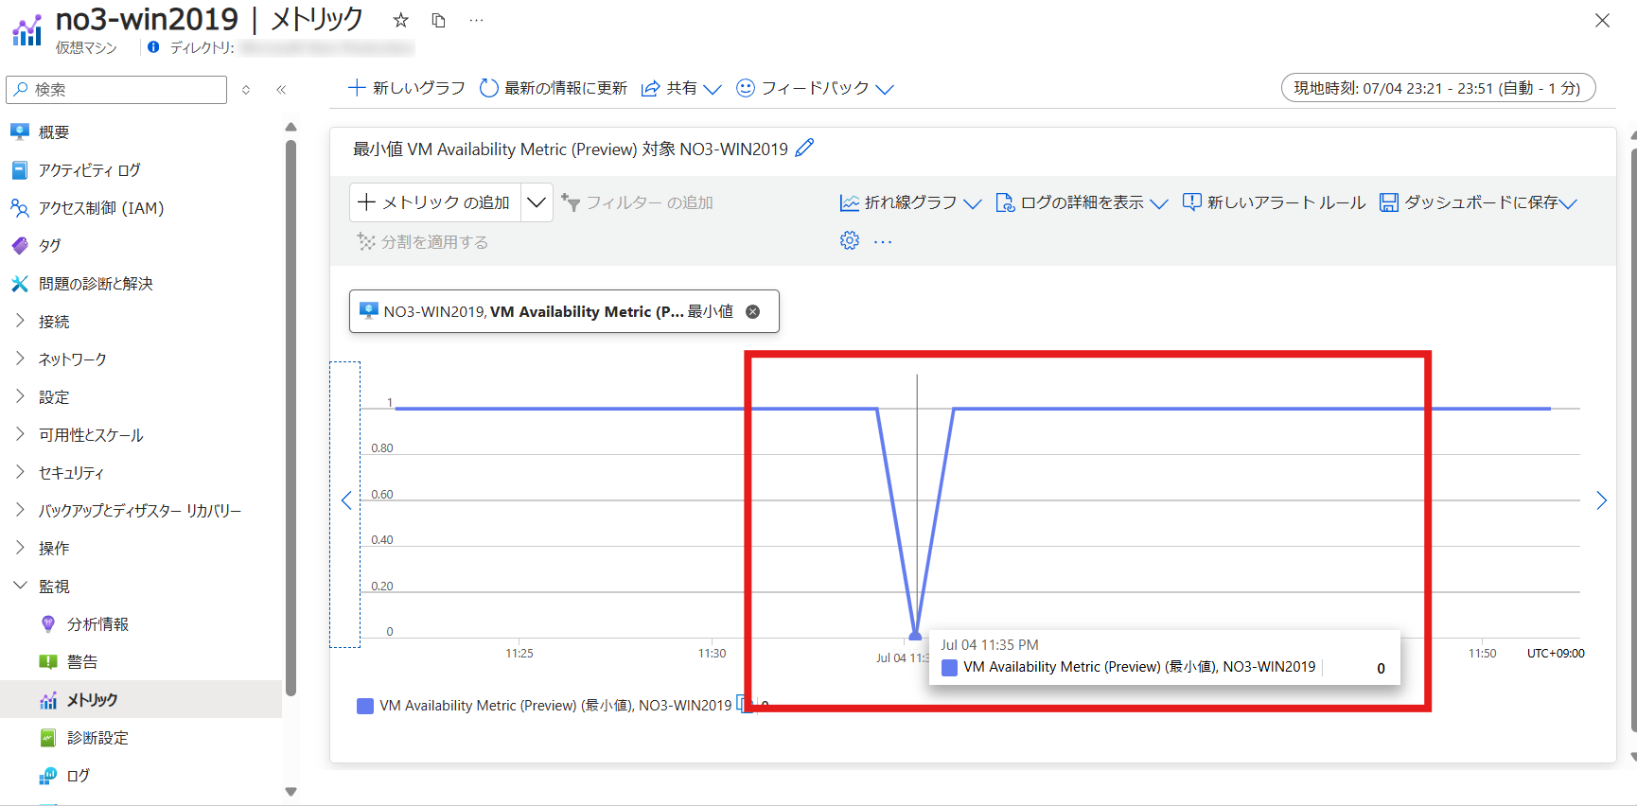Remove the VM Availability Metric chip

753,311
